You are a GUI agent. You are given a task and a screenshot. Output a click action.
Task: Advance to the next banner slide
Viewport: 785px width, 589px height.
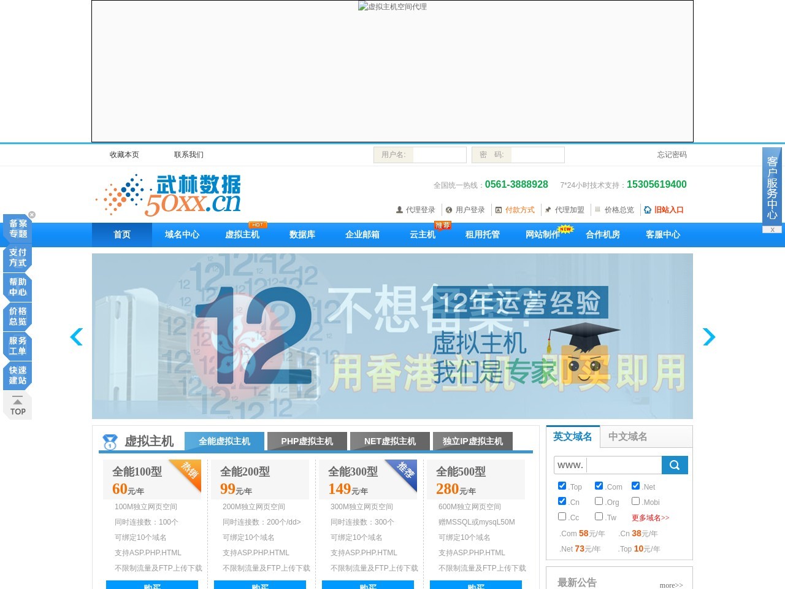(x=709, y=337)
